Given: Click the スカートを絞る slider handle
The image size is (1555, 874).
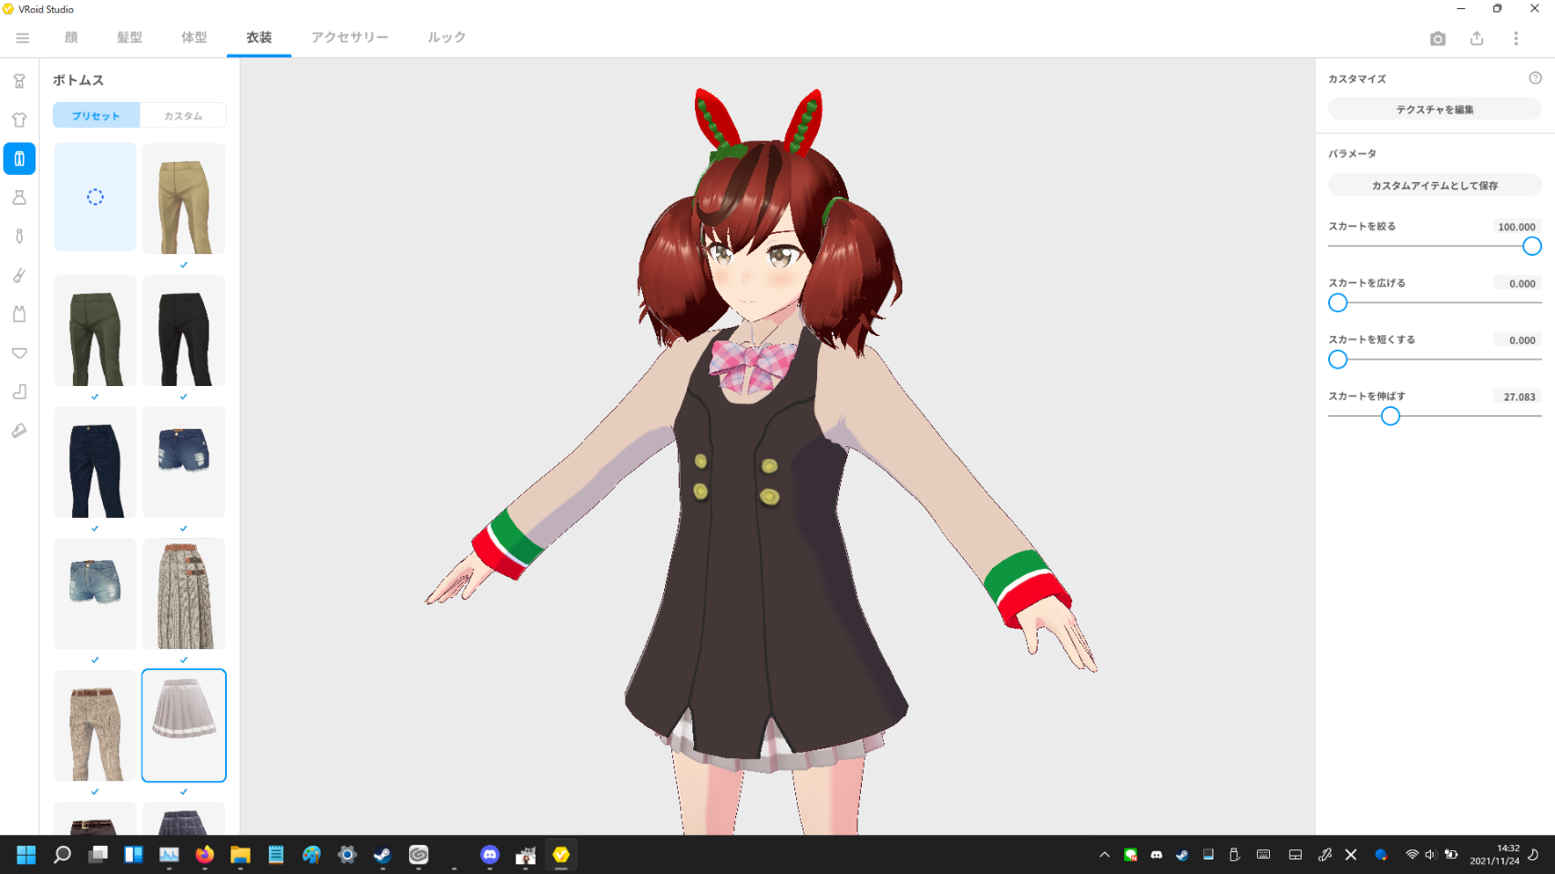Looking at the screenshot, I should click(1531, 246).
